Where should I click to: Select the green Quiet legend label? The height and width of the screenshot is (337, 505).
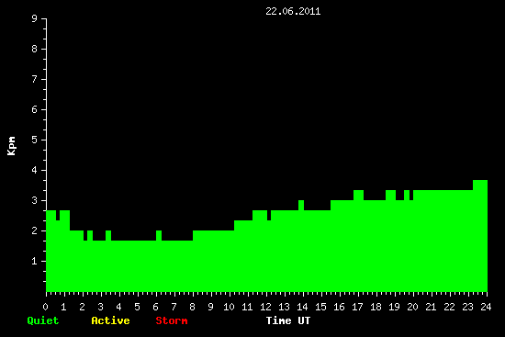[x=43, y=320]
